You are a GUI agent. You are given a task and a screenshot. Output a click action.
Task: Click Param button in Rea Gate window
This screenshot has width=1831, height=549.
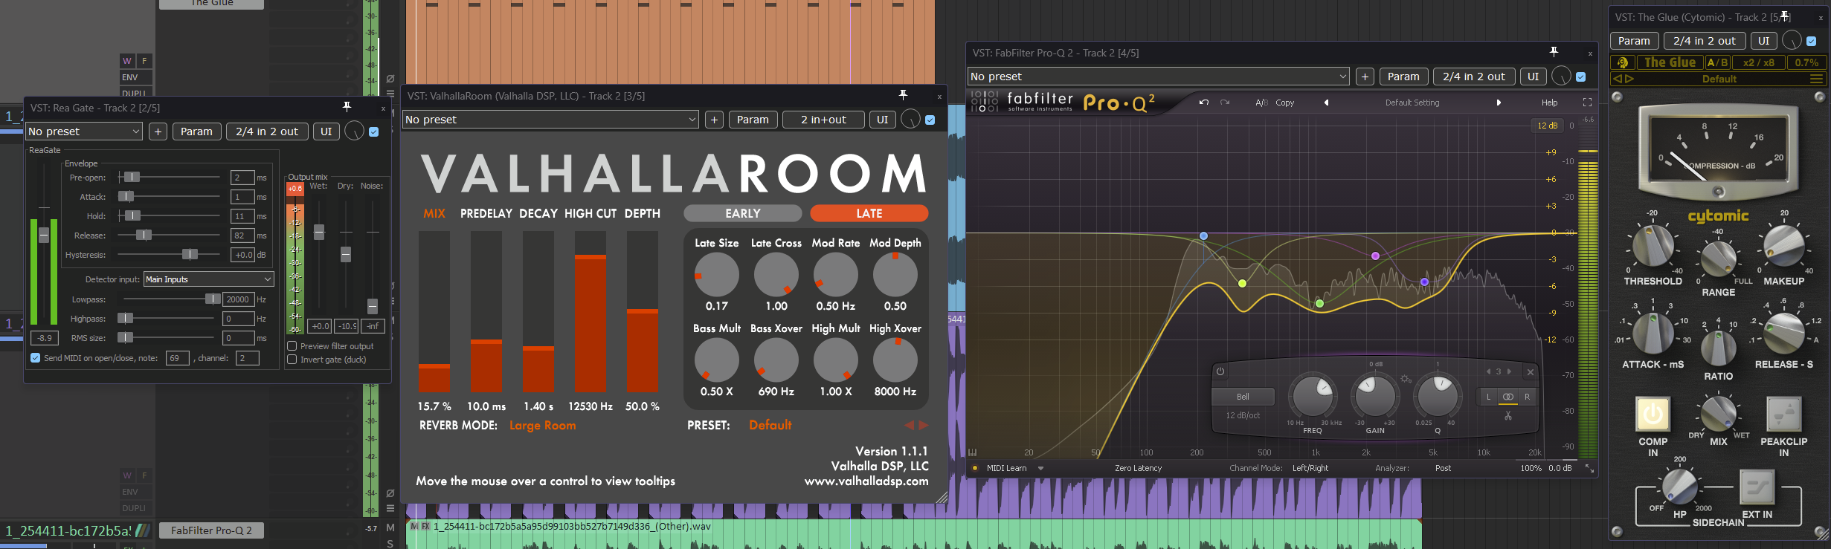coord(196,131)
